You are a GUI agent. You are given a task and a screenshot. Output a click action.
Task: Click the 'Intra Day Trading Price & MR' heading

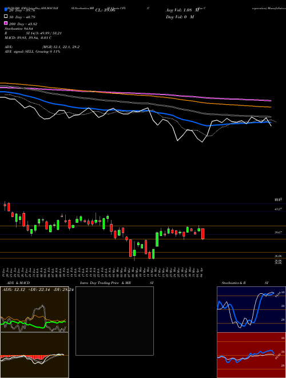coord(105,283)
